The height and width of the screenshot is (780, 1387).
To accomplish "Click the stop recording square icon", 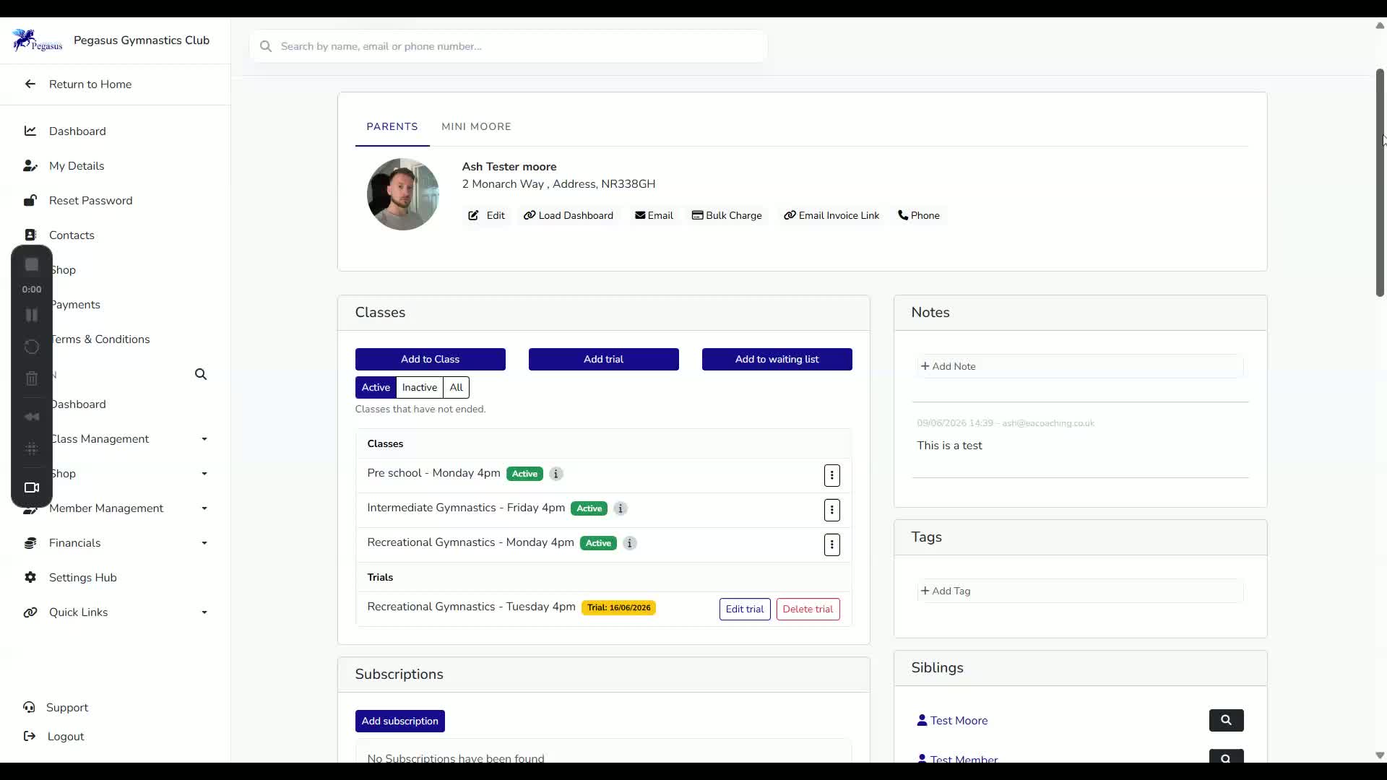I will tap(32, 265).
